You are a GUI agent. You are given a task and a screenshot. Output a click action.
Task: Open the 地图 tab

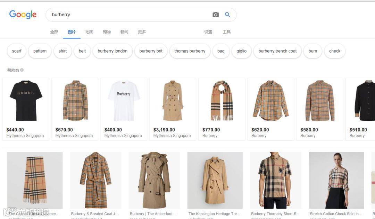[x=89, y=32]
